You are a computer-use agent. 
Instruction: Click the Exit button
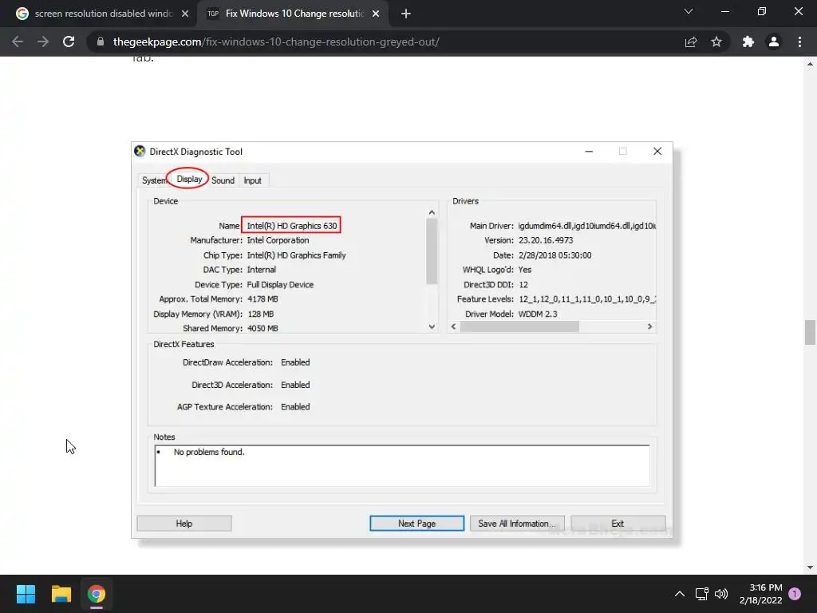coord(618,524)
